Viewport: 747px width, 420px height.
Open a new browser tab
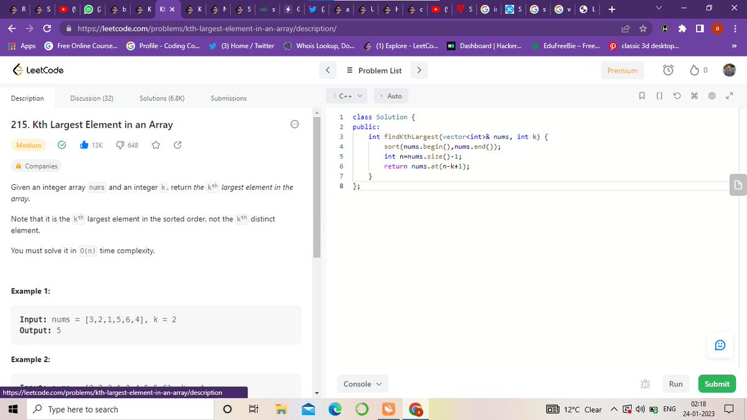pyautogui.click(x=613, y=9)
